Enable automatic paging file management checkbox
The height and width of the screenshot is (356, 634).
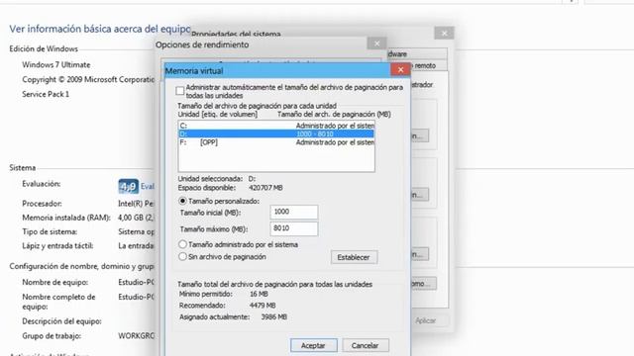pyautogui.click(x=180, y=91)
